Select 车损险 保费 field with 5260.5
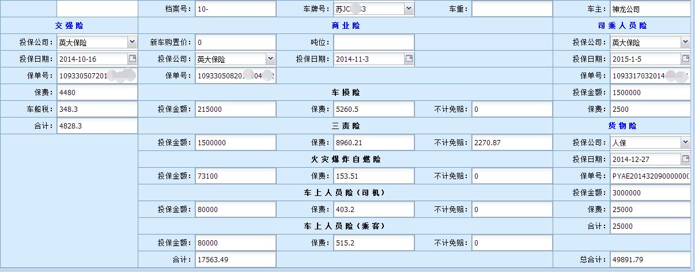 click(373, 109)
